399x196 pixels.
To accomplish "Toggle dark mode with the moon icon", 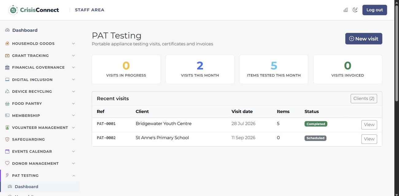I will click(355, 10).
